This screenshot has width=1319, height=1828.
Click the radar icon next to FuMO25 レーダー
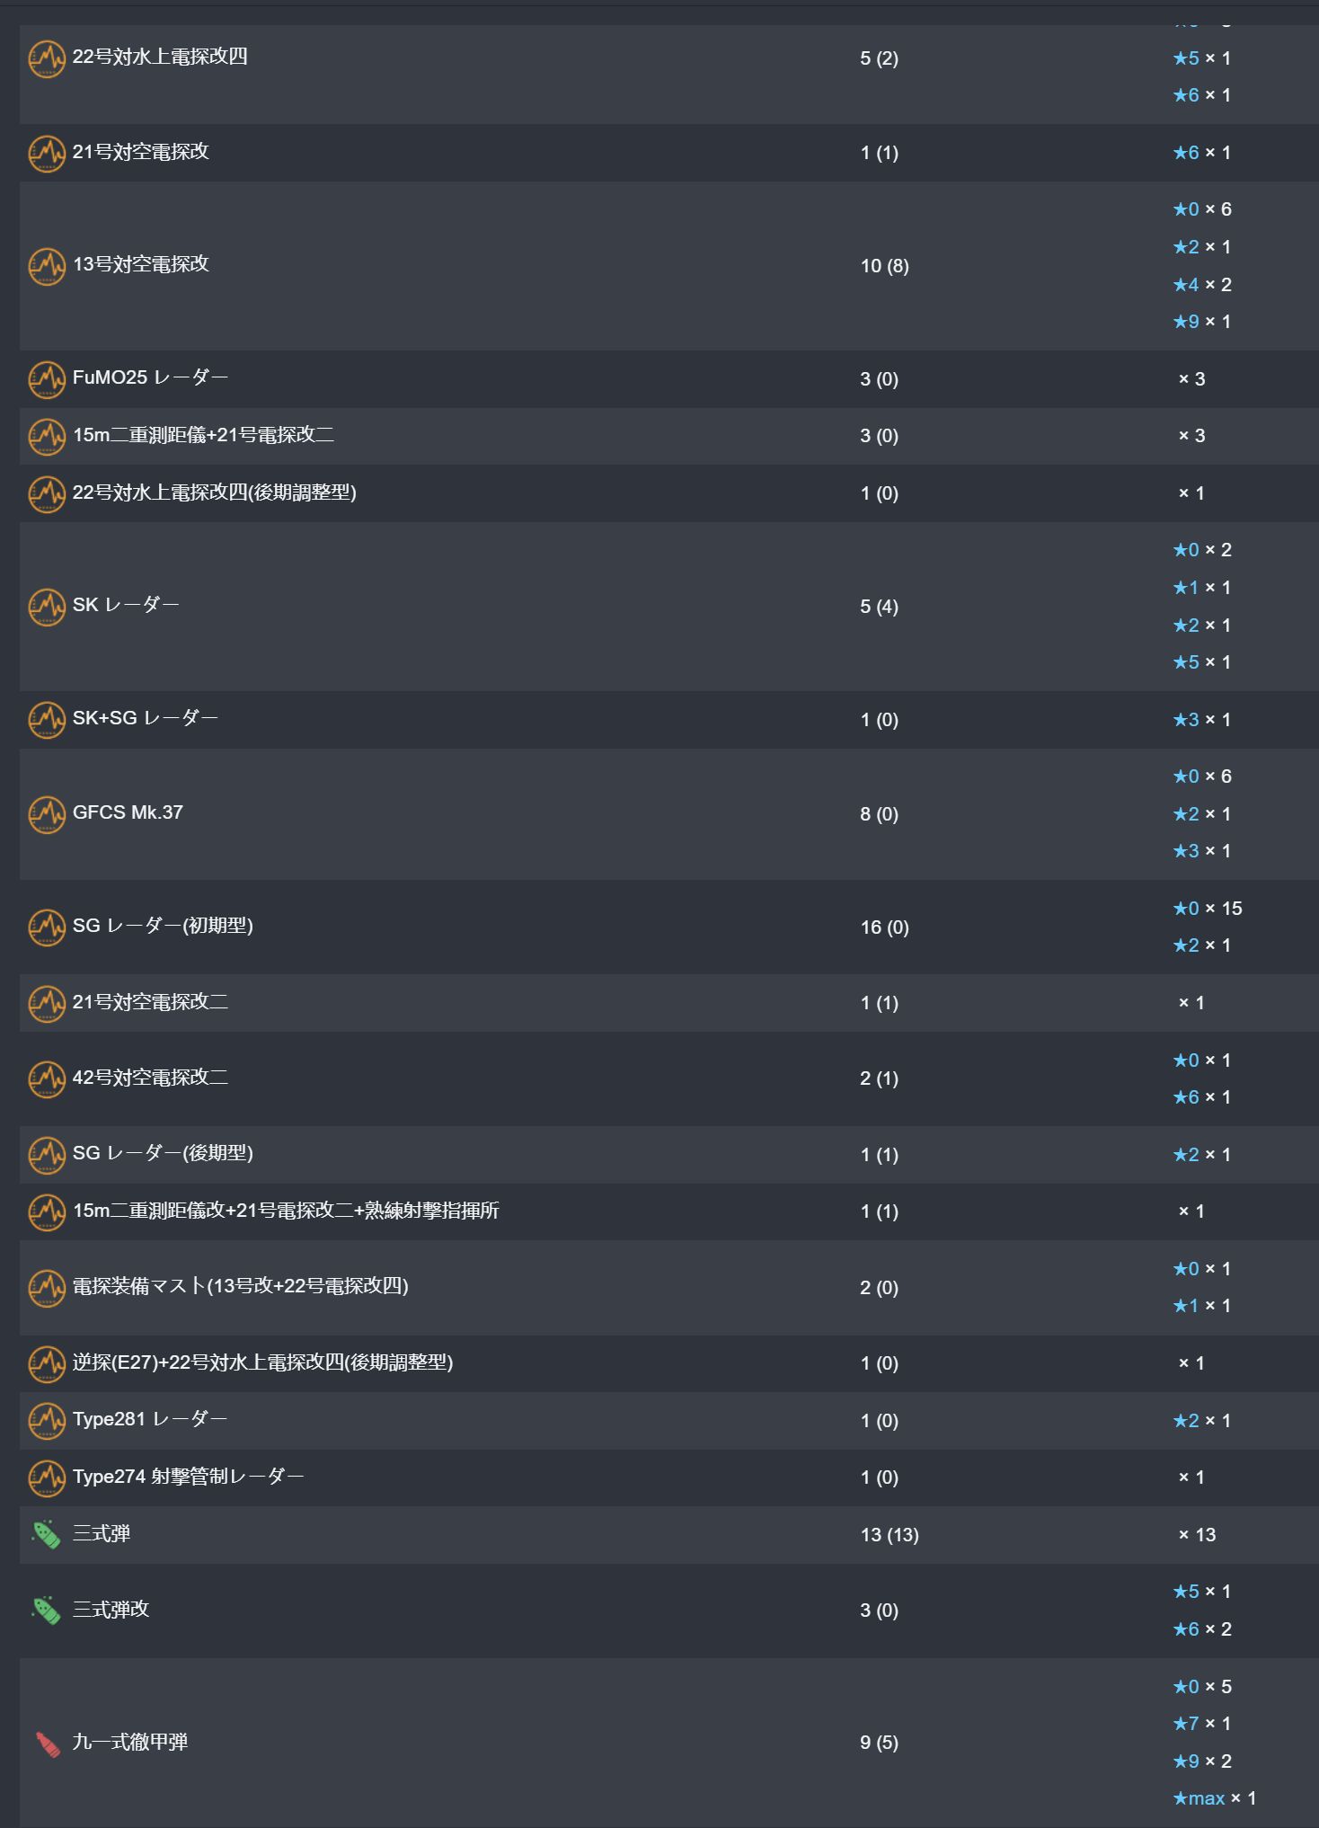click(x=47, y=379)
